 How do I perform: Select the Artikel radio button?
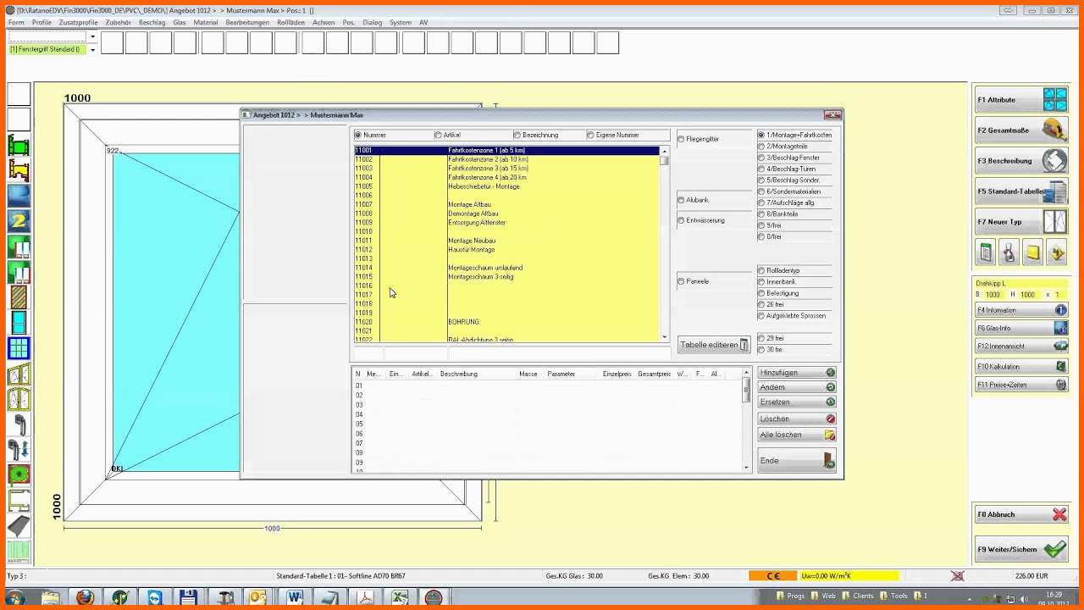pyautogui.click(x=438, y=136)
